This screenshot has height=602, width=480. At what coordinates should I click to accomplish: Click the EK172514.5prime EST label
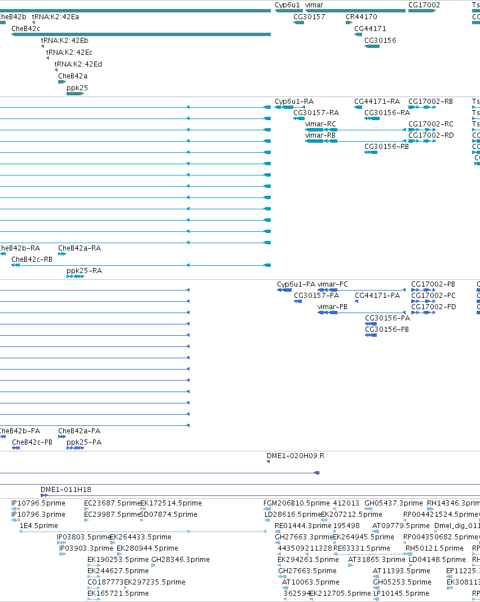click(171, 503)
